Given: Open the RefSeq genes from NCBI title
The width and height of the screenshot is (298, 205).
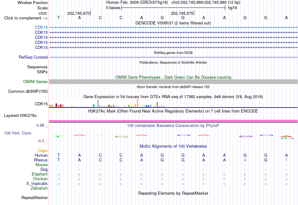Looking at the screenshot, I should (173, 53).
